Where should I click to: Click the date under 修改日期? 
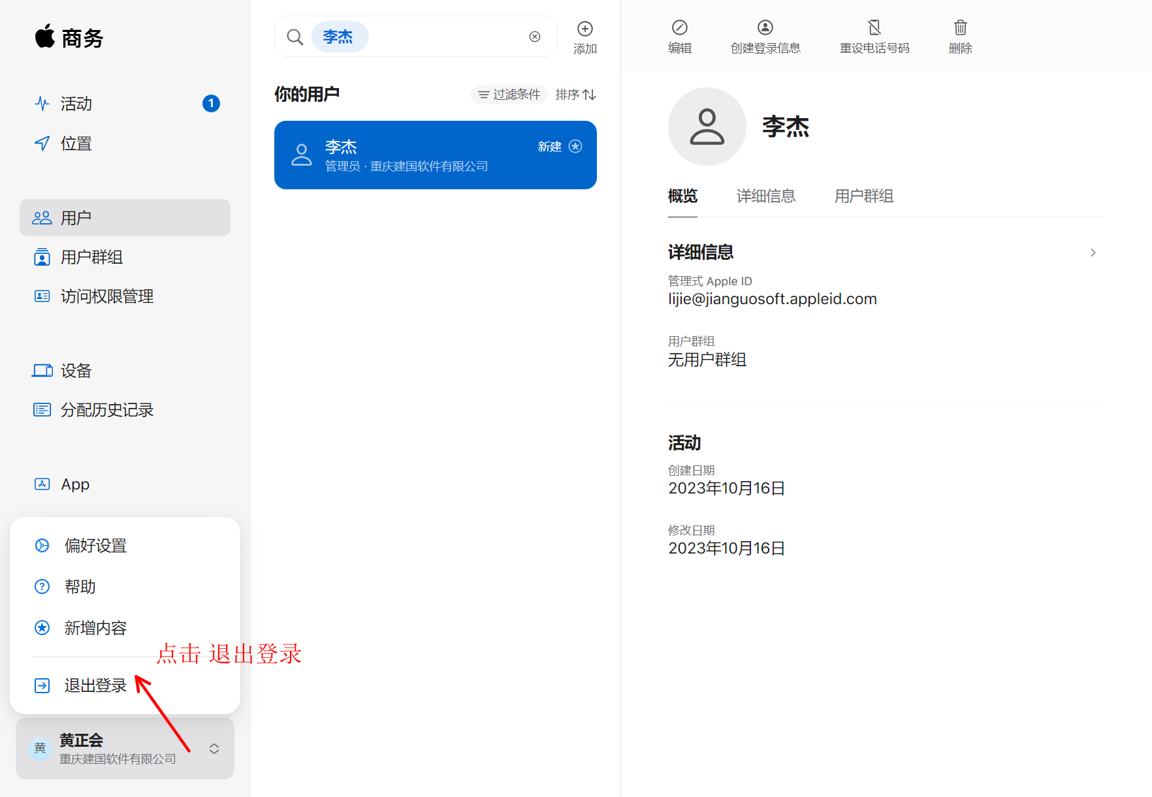pos(727,548)
